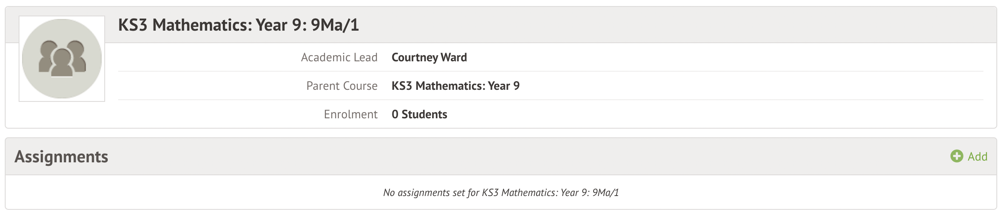Select the Parent Course label
This screenshot has width=1002, height=215.
pyautogui.click(x=342, y=86)
